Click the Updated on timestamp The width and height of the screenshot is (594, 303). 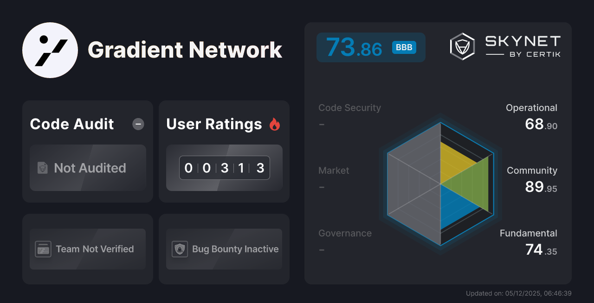518,293
